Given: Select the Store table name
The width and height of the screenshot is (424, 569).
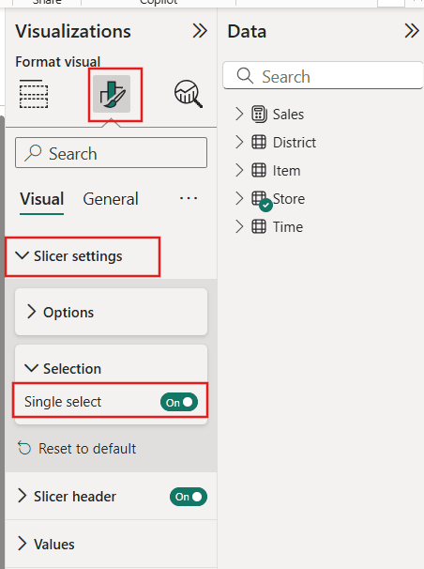Looking at the screenshot, I should [289, 199].
